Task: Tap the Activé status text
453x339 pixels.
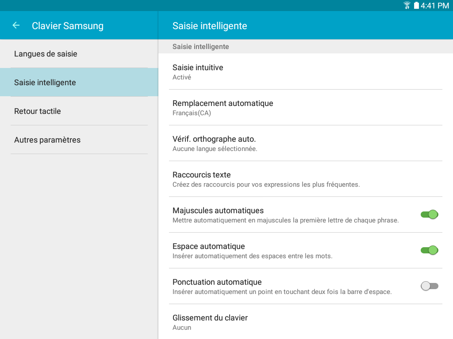Action: [182, 77]
